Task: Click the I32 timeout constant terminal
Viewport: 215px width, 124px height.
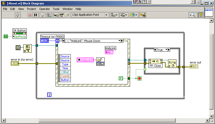Action: tap(45, 41)
